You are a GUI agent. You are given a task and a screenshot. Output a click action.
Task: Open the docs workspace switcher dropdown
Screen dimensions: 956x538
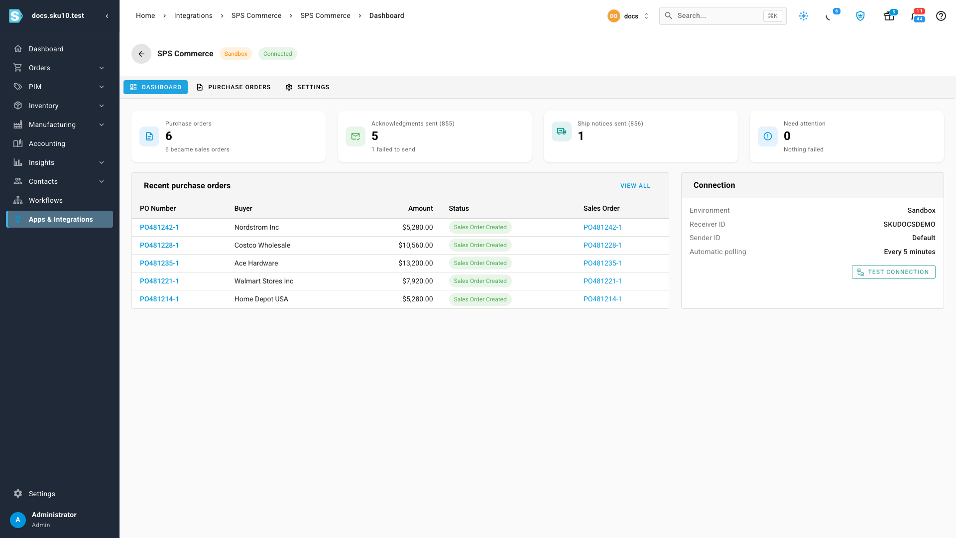click(628, 16)
